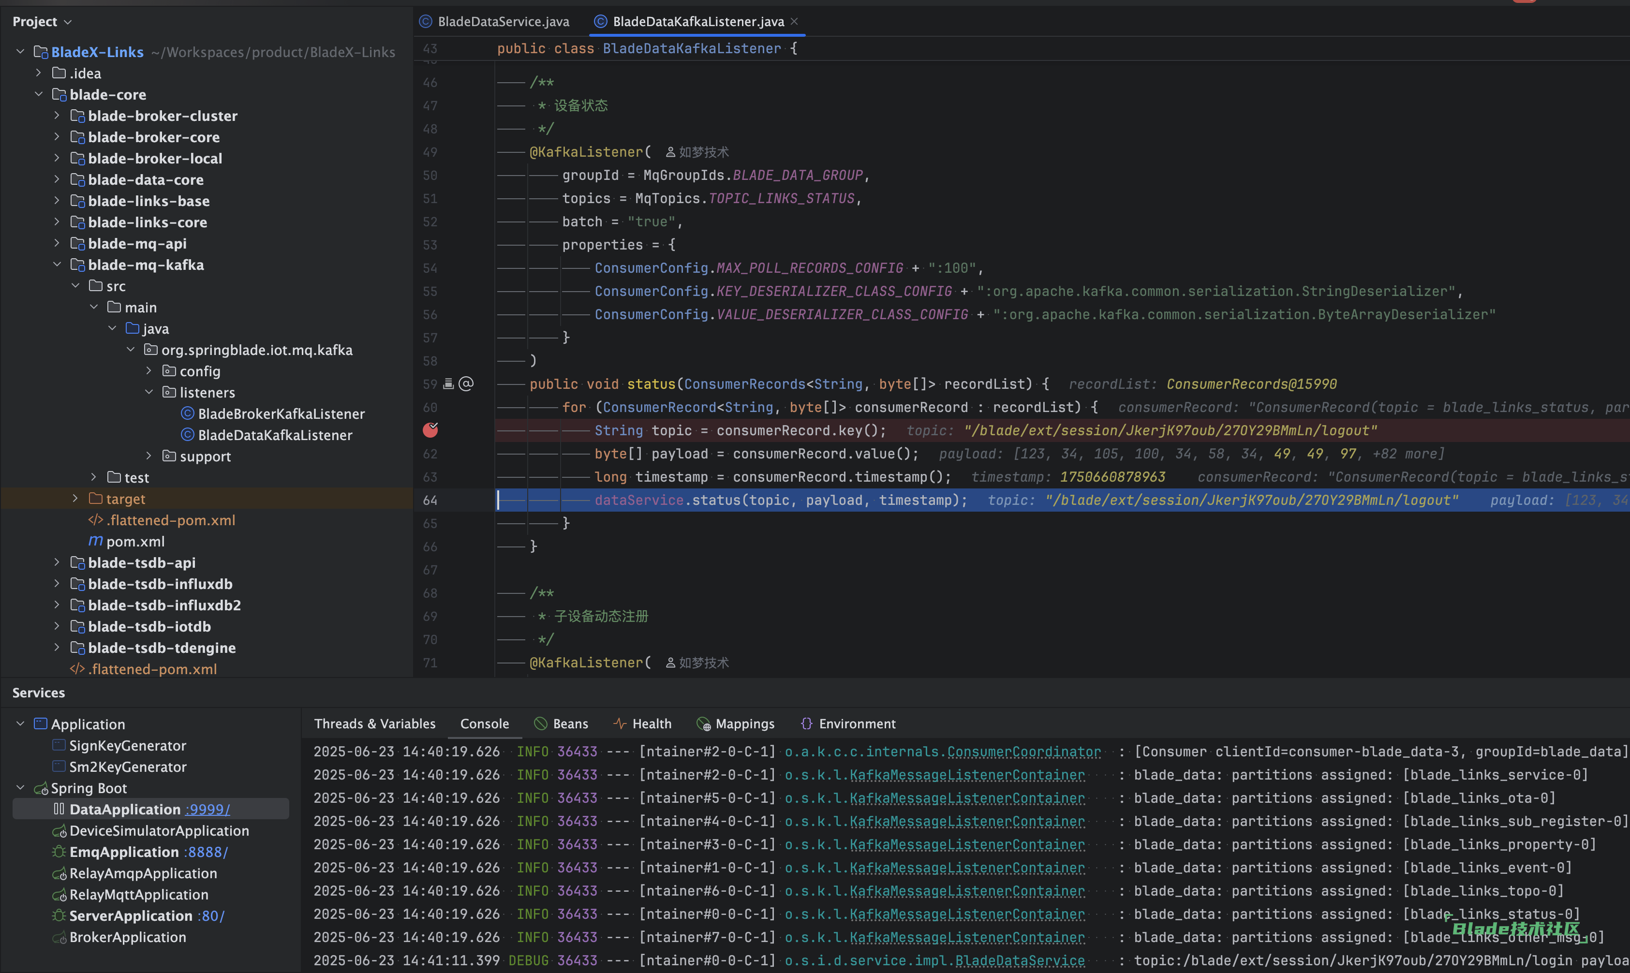
Task: Open the ServerApplication :80/ link
Action: [x=210, y=915]
